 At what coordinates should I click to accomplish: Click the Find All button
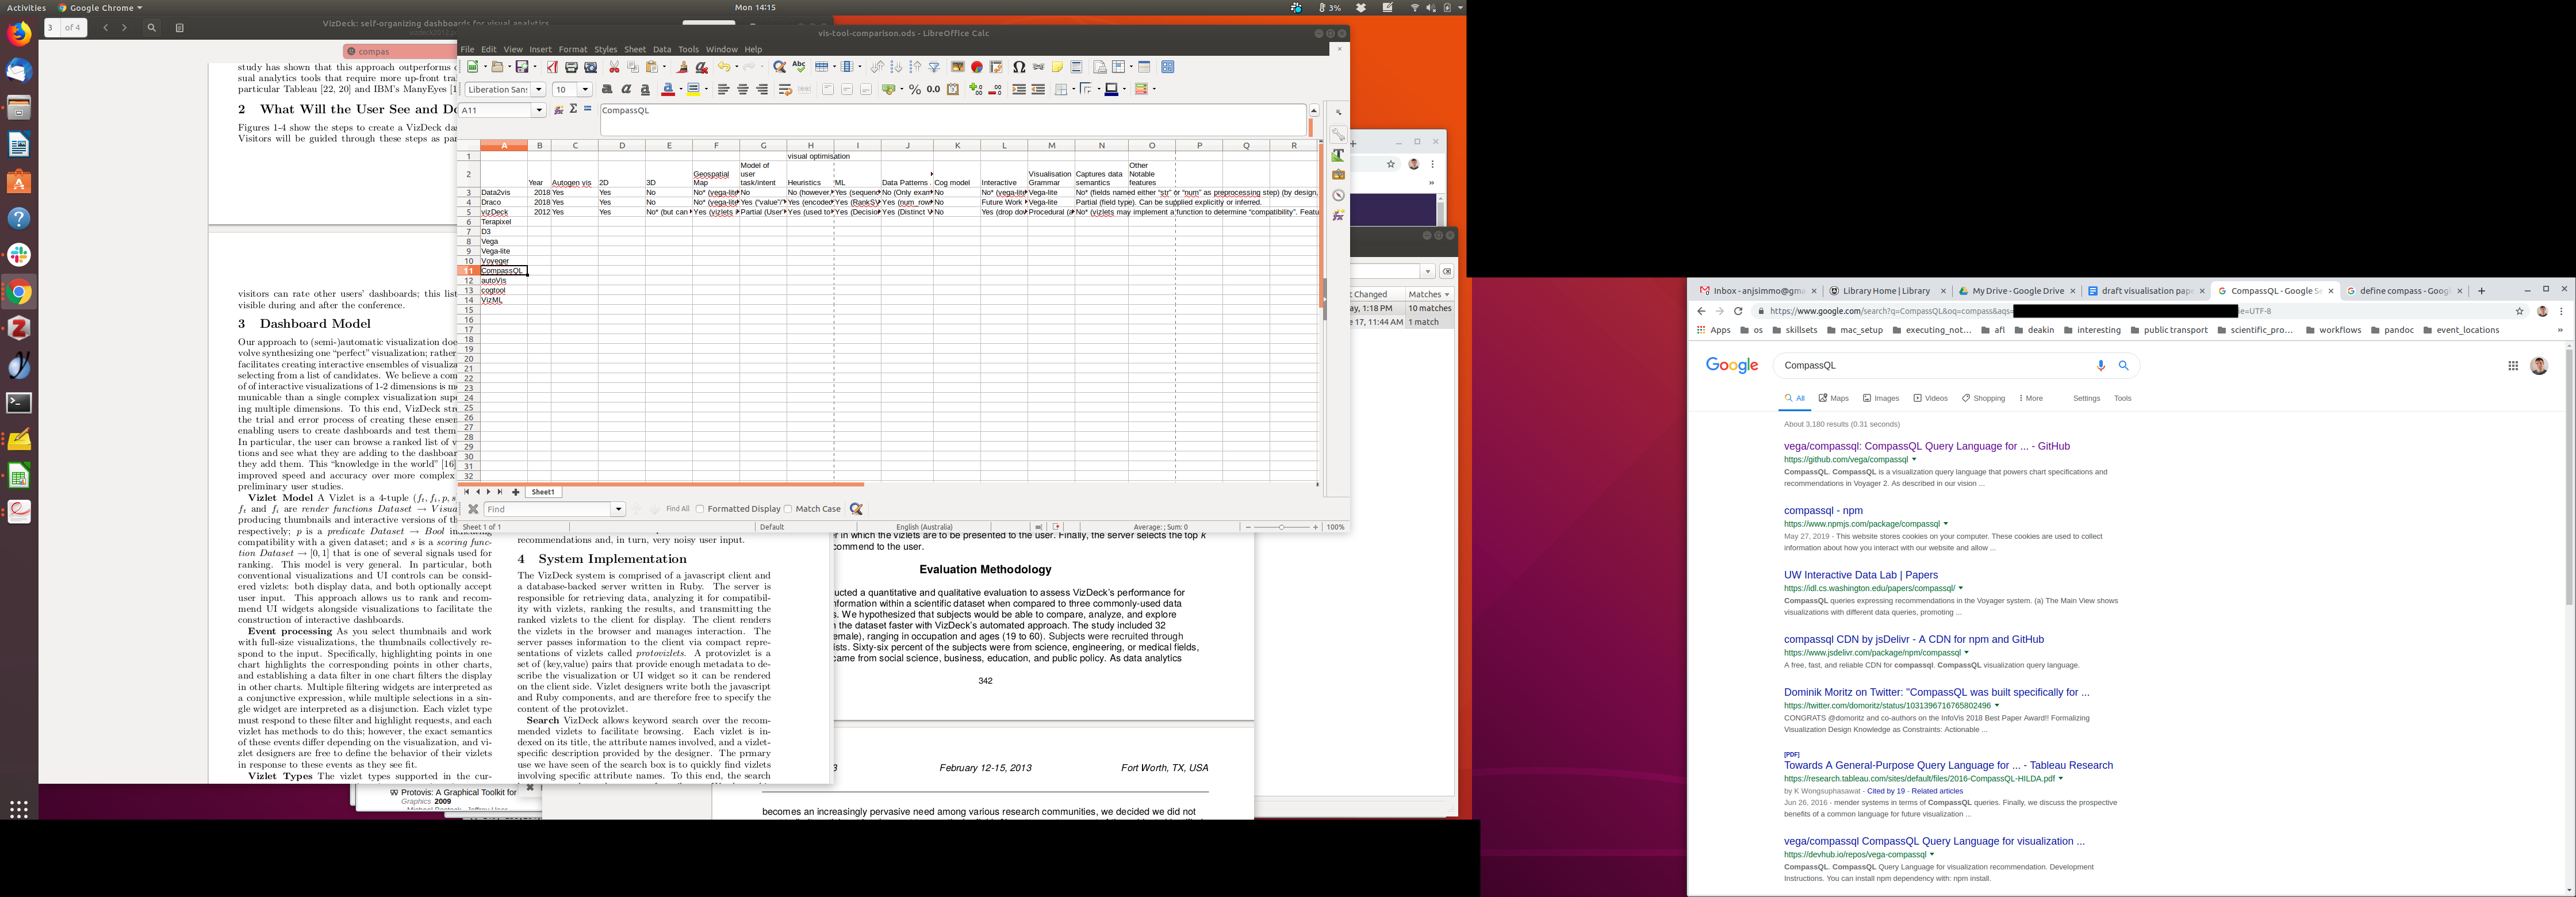[677, 509]
